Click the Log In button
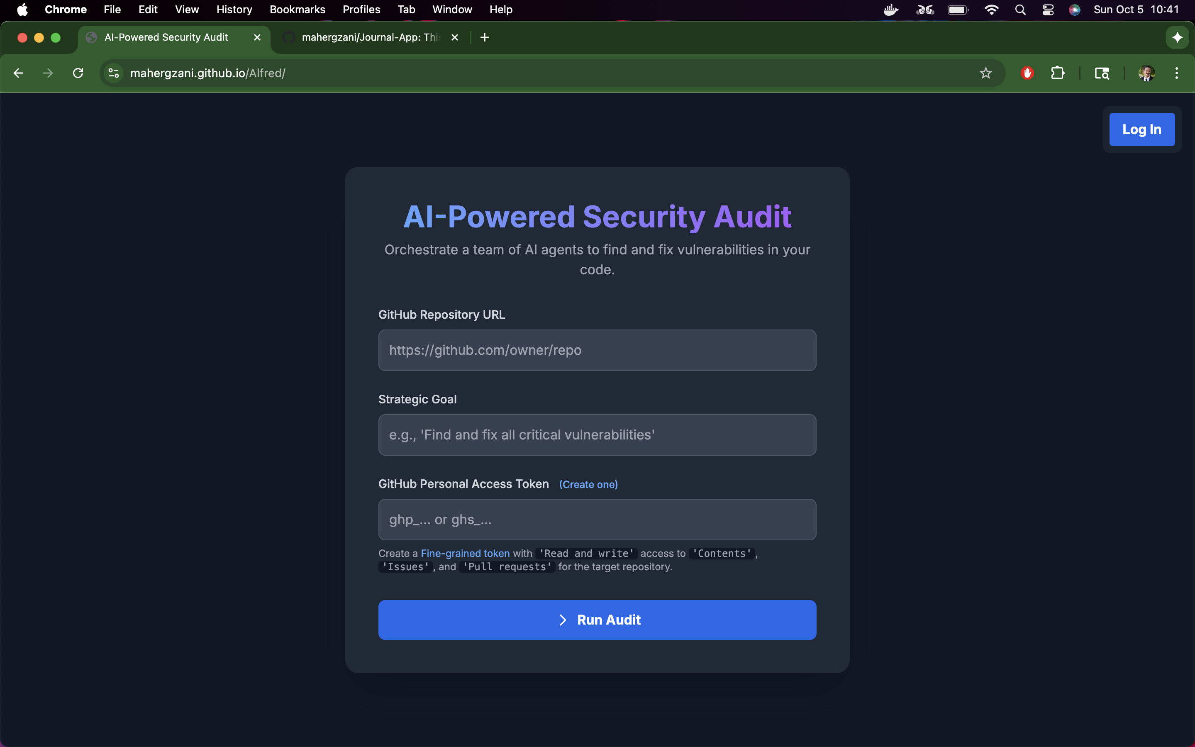Viewport: 1195px width, 747px height. coord(1141,129)
